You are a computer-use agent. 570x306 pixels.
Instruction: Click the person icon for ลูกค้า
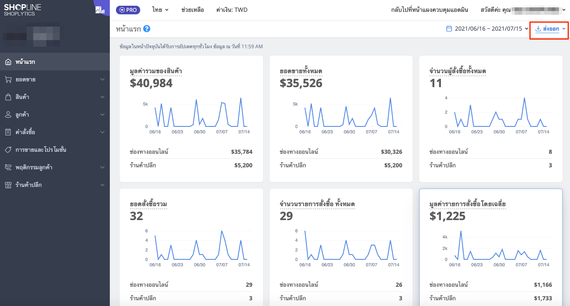tap(8, 115)
